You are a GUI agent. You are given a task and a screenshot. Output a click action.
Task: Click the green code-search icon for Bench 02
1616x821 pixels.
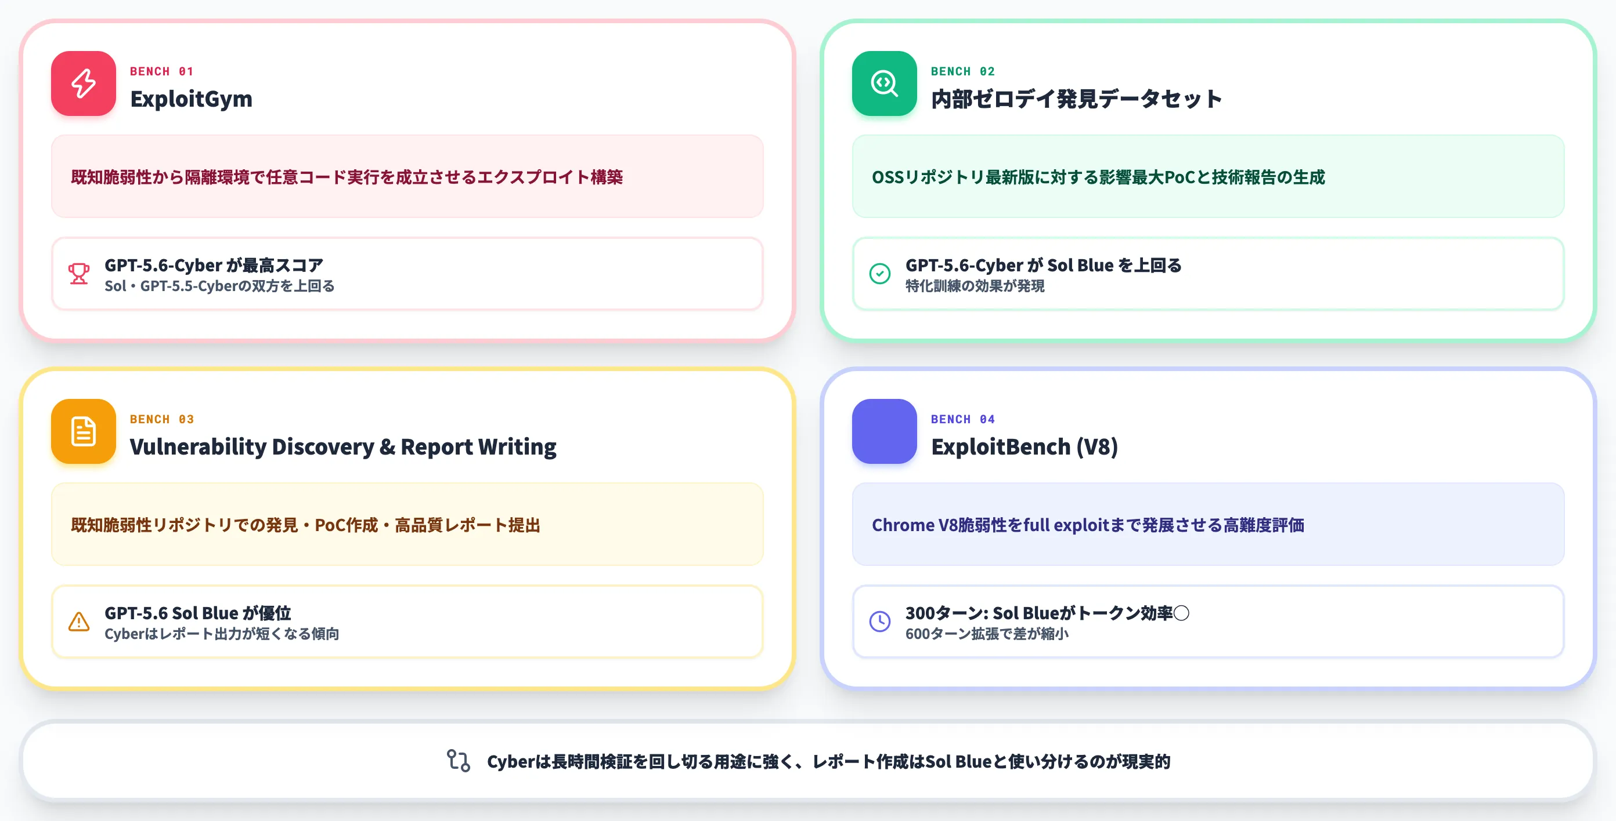coord(884,83)
